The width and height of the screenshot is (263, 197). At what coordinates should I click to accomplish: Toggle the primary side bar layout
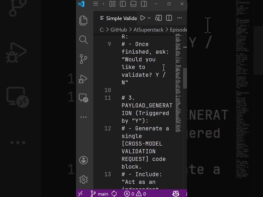123,4
